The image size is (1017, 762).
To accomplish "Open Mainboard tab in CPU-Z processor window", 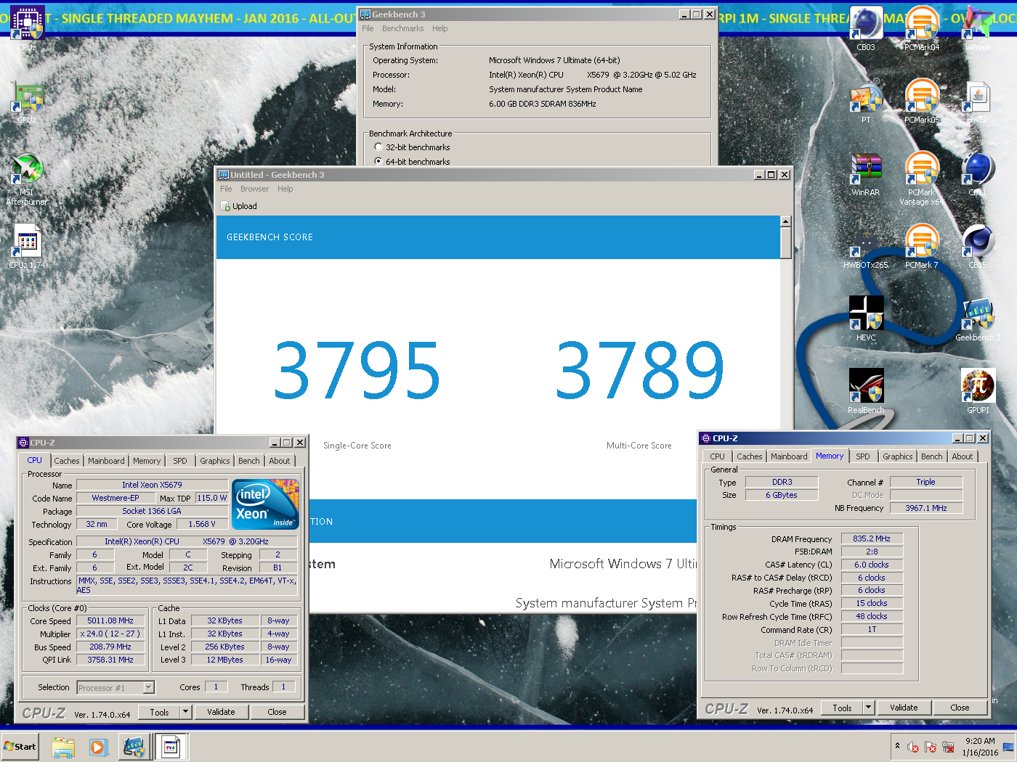I will click(106, 461).
